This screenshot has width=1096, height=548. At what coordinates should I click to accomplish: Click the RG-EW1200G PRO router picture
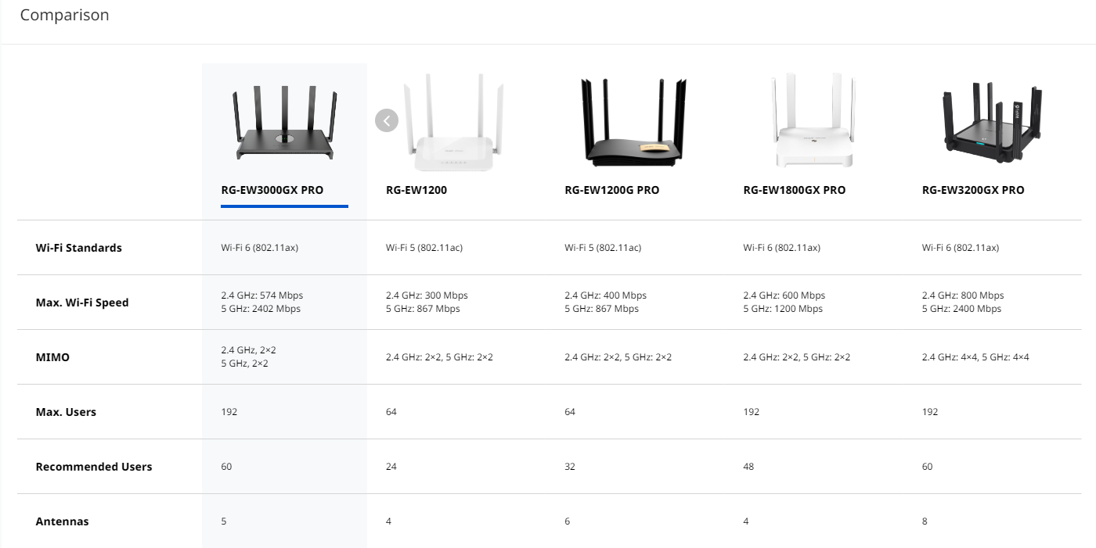[x=633, y=123]
